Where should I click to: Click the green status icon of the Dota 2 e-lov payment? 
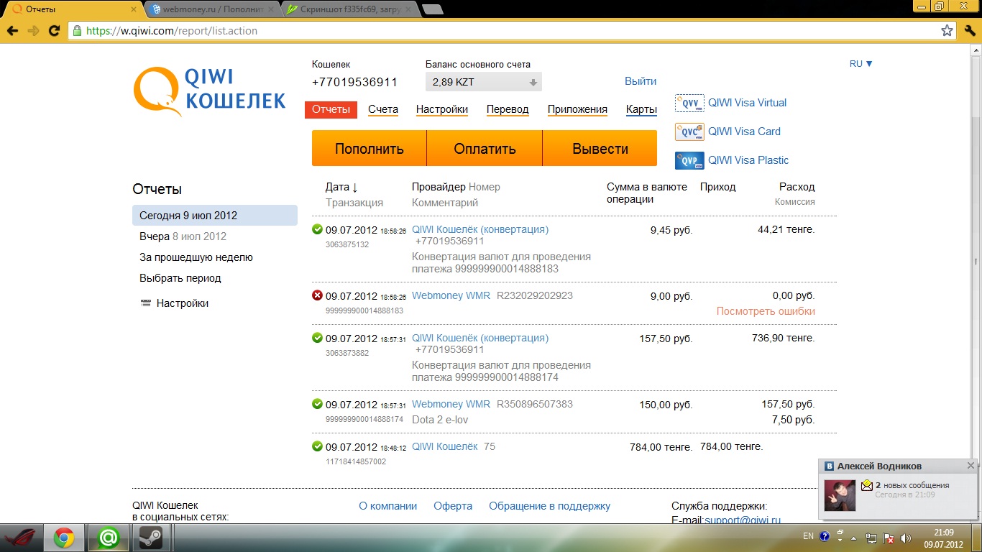pyautogui.click(x=317, y=404)
